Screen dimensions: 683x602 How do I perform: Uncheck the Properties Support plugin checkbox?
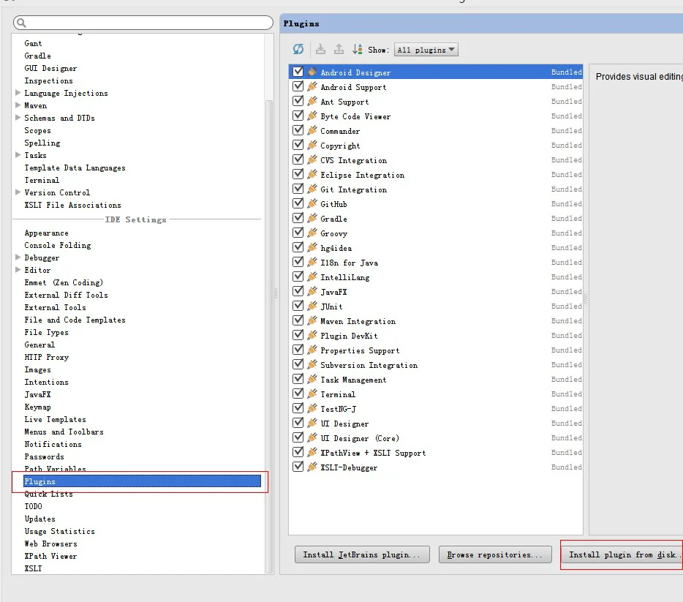298,350
